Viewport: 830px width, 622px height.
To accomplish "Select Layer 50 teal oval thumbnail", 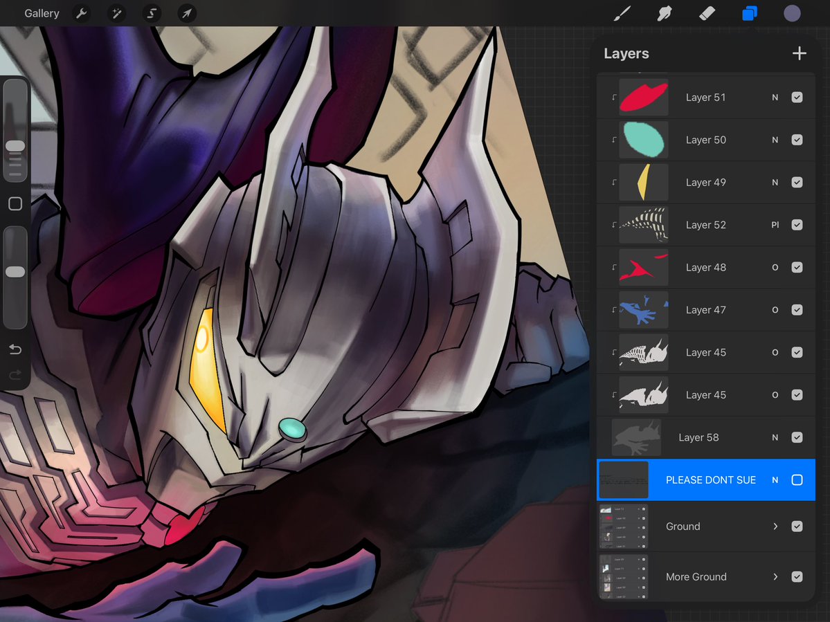I will pos(644,140).
